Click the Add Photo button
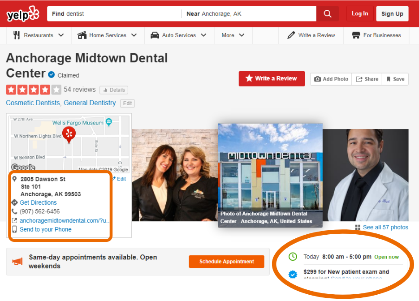 coord(331,79)
